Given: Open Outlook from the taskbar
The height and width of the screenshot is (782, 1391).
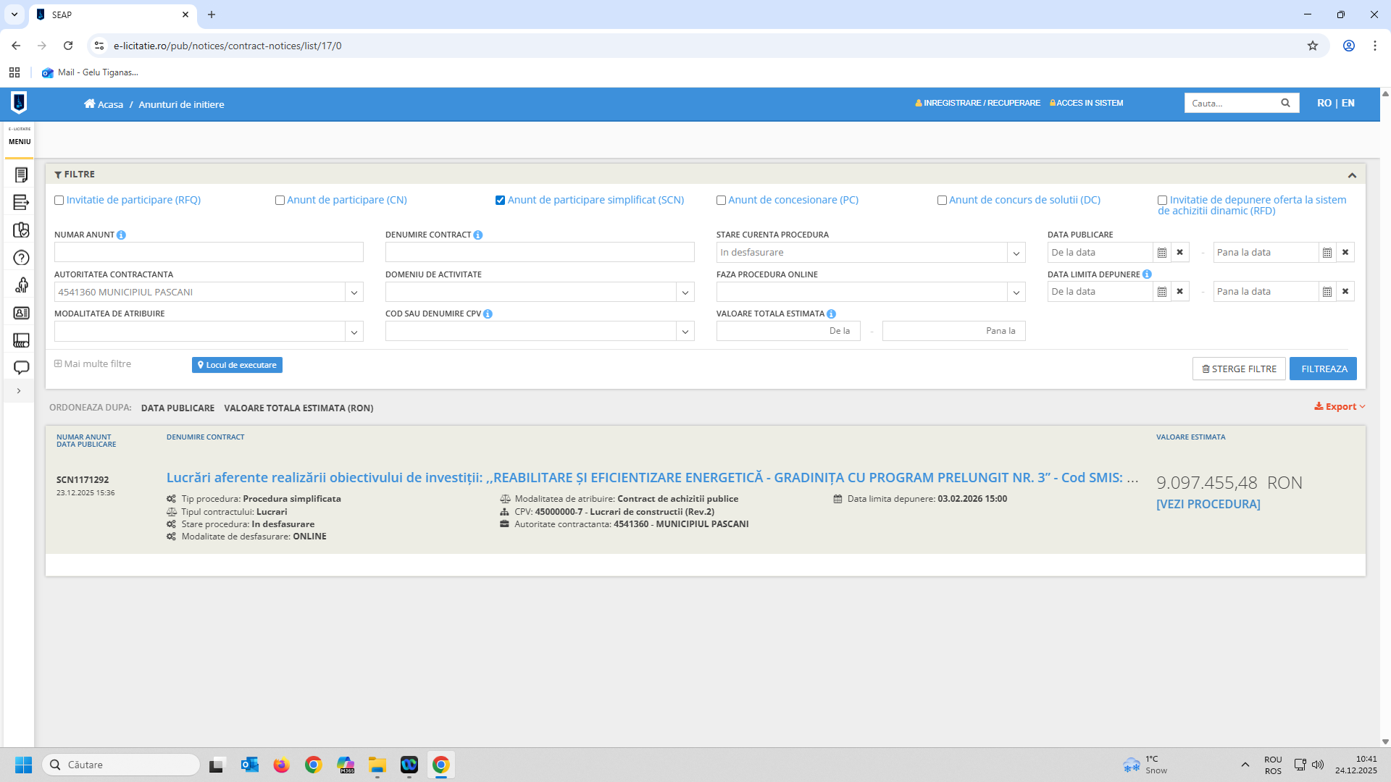Looking at the screenshot, I should [250, 765].
